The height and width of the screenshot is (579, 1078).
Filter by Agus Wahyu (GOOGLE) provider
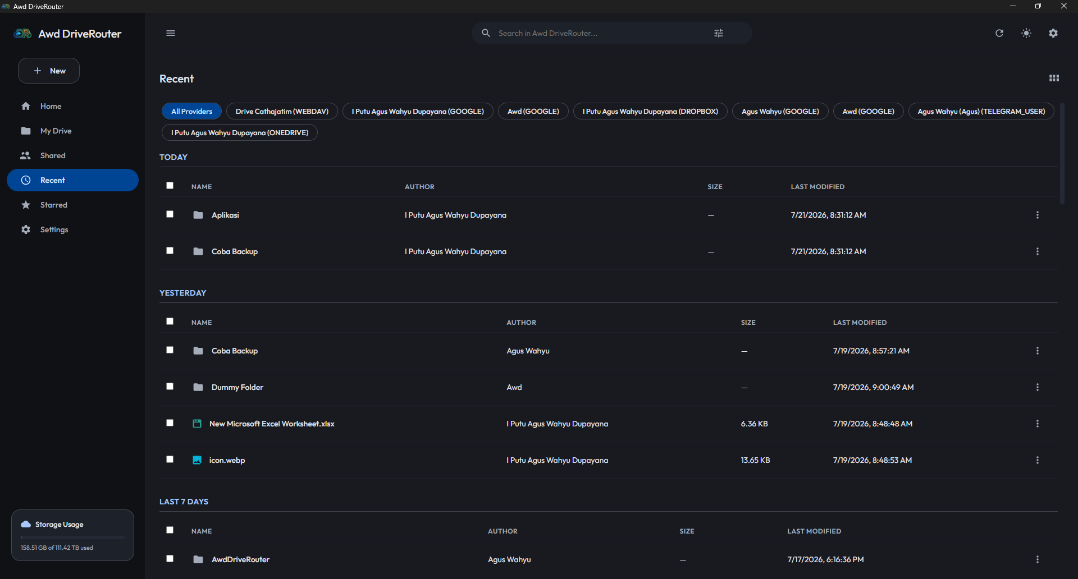(x=780, y=112)
